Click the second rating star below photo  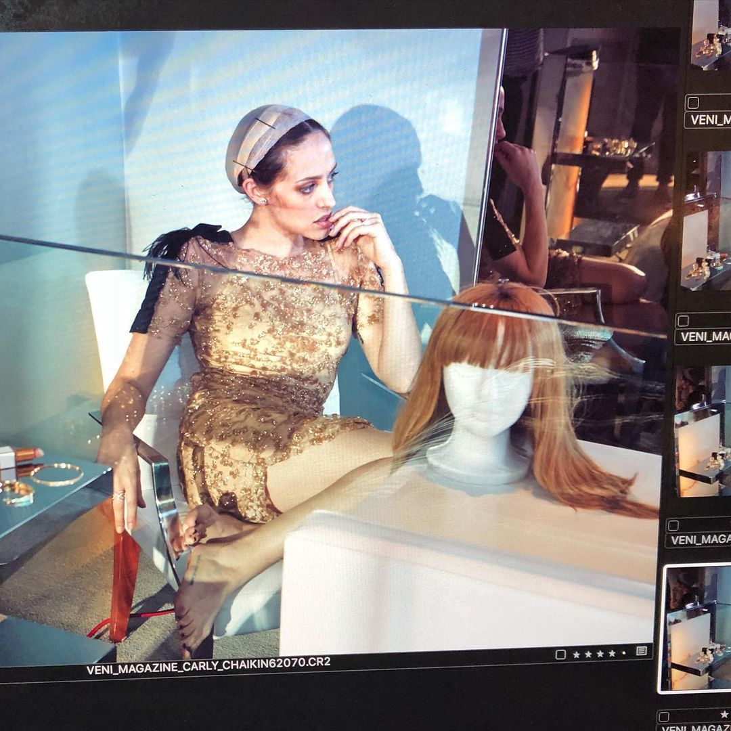click(588, 654)
